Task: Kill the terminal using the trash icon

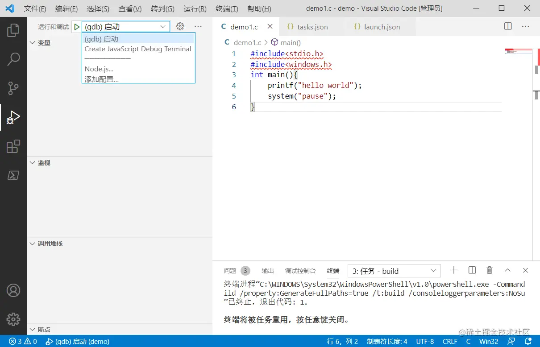Action: pyautogui.click(x=489, y=270)
